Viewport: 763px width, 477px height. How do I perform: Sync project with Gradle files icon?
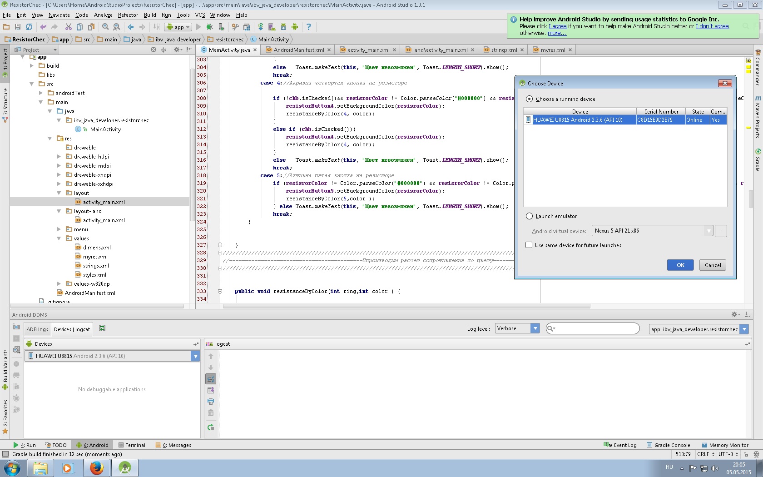(x=261, y=27)
